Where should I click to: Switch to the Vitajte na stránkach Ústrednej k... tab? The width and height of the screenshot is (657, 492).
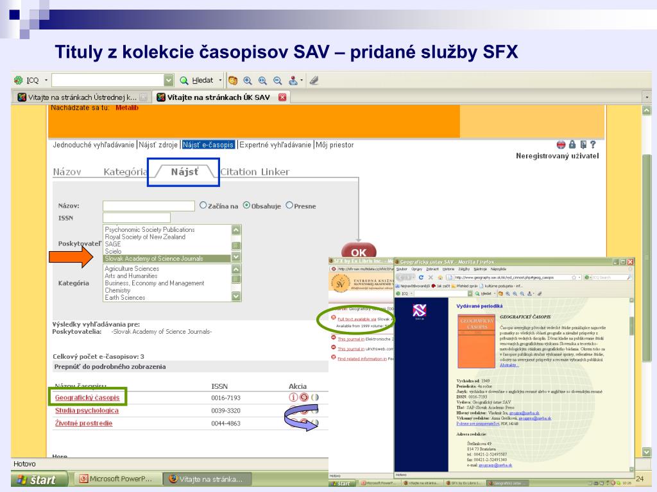[x=81, y=97]
